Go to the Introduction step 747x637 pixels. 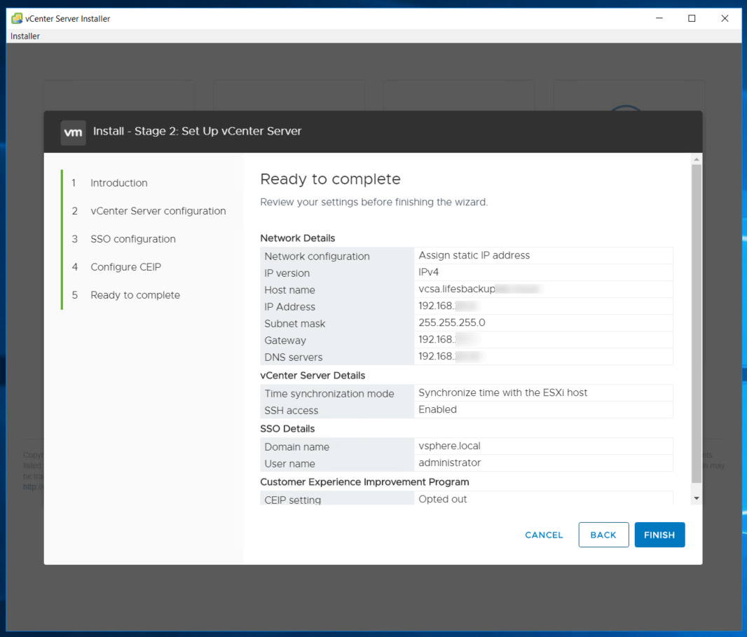click(118, 183)
